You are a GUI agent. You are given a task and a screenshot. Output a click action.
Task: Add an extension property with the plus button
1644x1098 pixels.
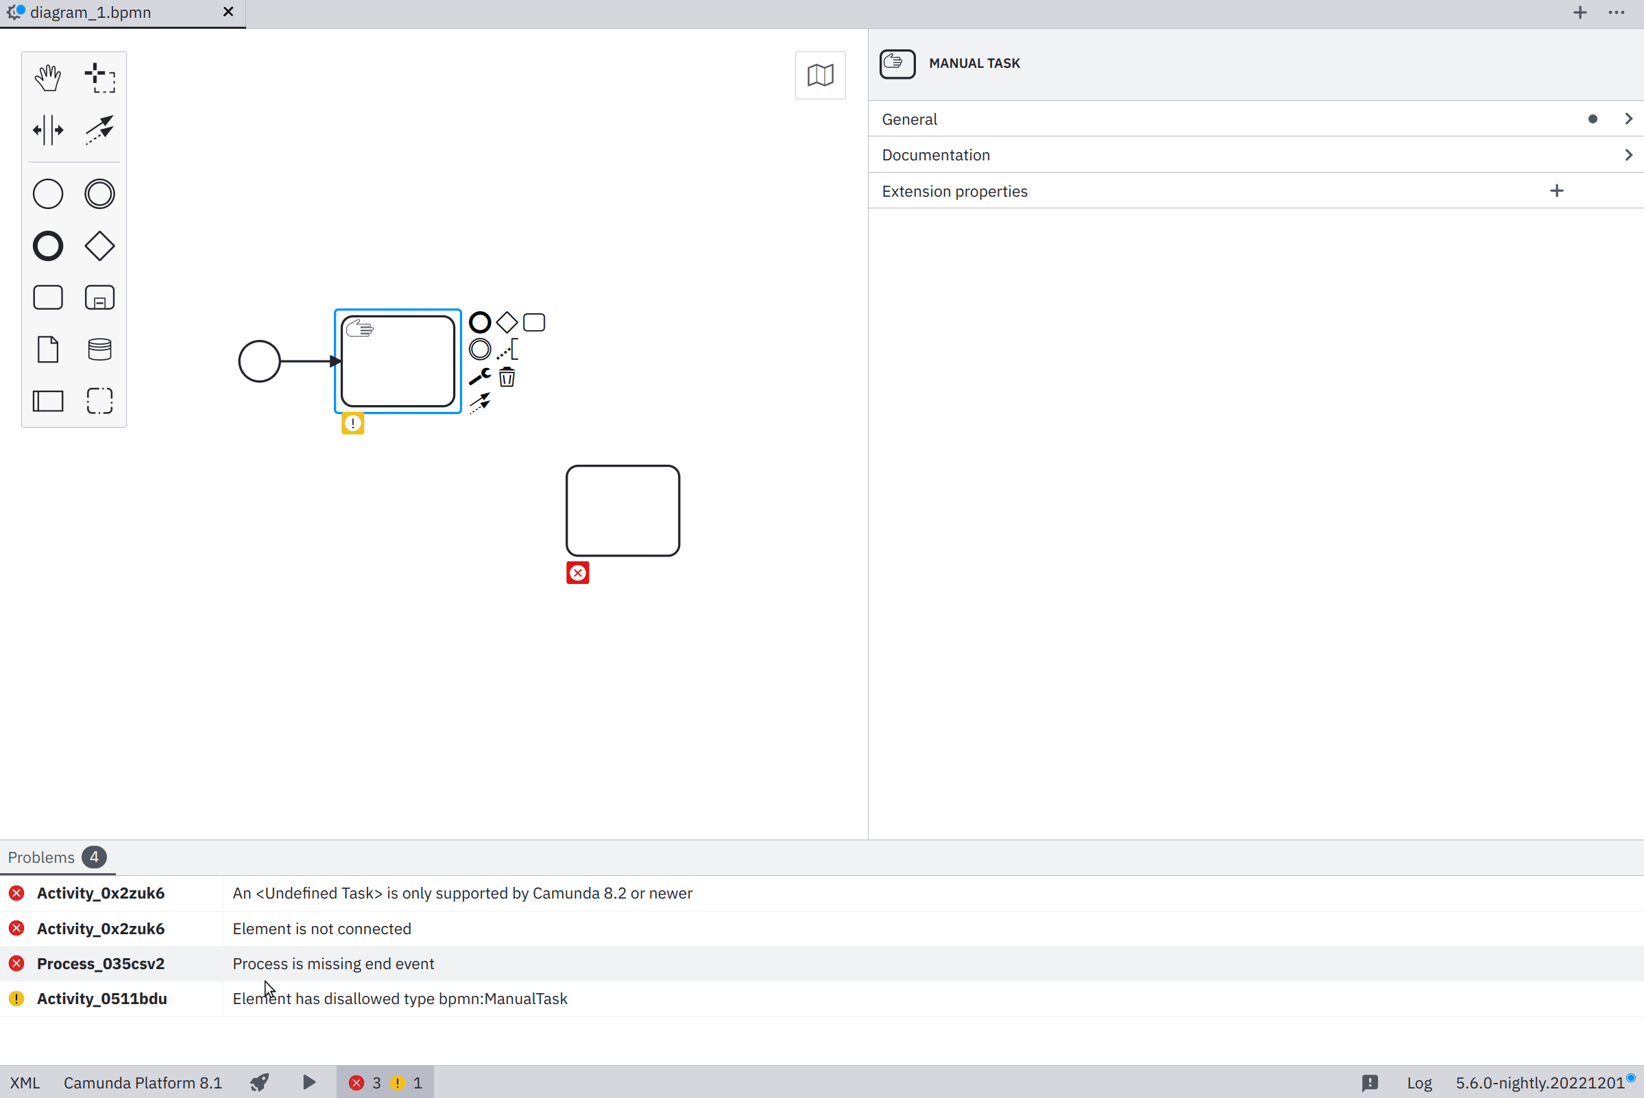click(1556, 190)
